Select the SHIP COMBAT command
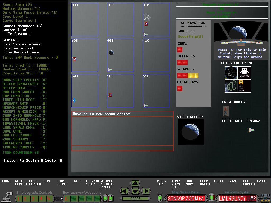The width and height of the screenshot is (271, 203). (x=21, y=182)
